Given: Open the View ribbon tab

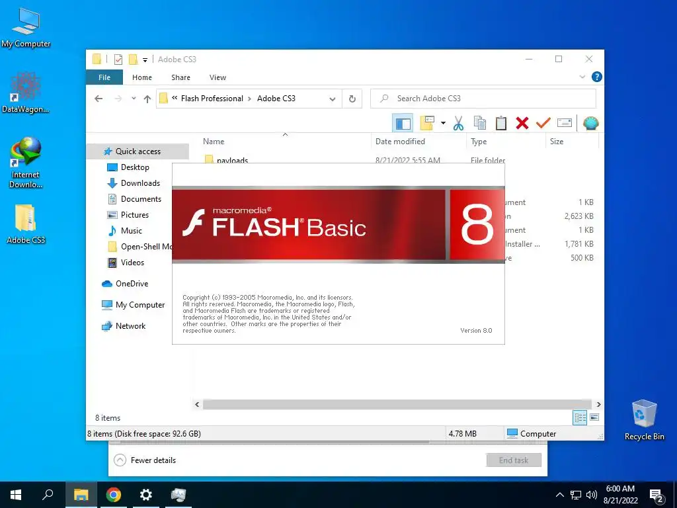Looking at the screenshot, I should point(218,77).
